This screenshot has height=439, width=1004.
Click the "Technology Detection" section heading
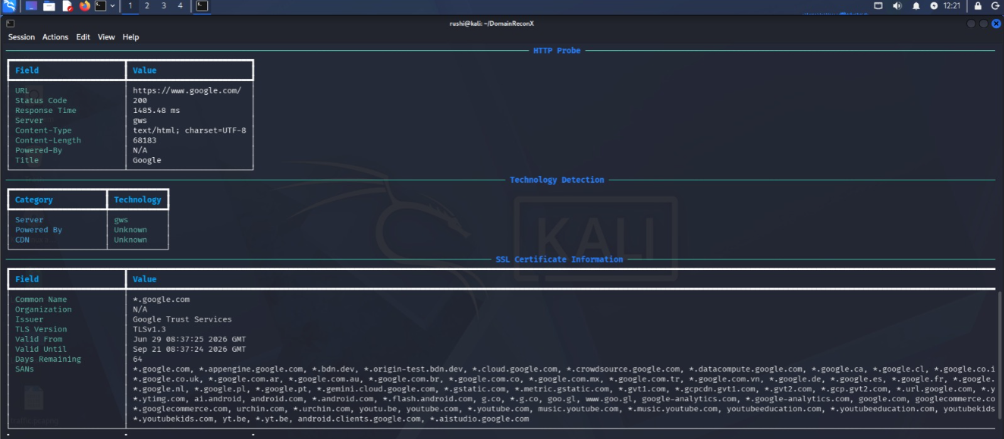[x=557, y=180]
